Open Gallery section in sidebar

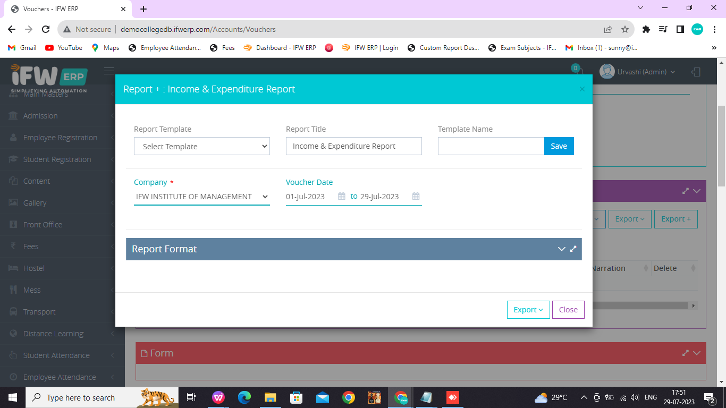tap(62, 203)
